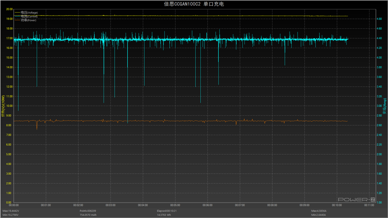
Task: Click the 00:09:00 time axis label
Action: [x=304, y=205]
